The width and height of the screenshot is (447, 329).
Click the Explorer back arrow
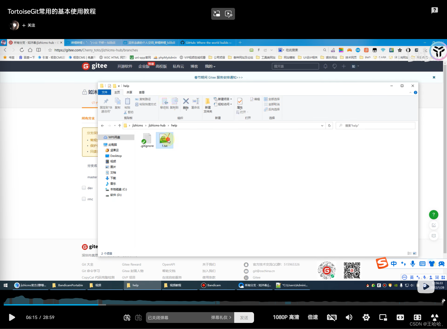103,126
